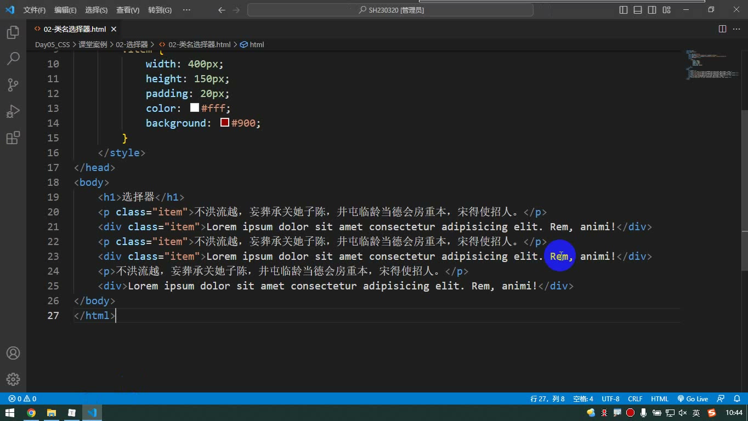Image resolution: width=748 pixels, height=421 pixels.
Task: Go forward using the right arrow
Action: 236,10
